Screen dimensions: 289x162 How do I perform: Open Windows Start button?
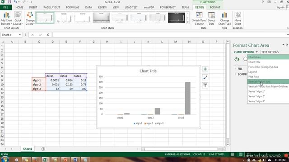(5, 159)
